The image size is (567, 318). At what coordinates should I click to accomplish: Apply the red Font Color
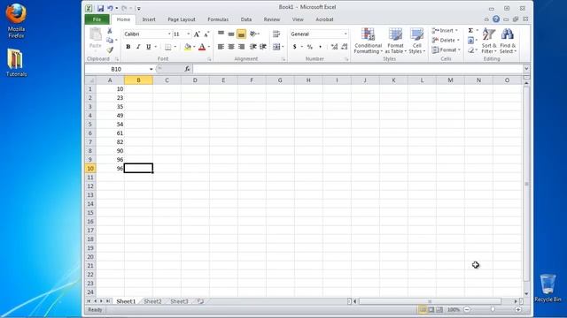[202, 47]
